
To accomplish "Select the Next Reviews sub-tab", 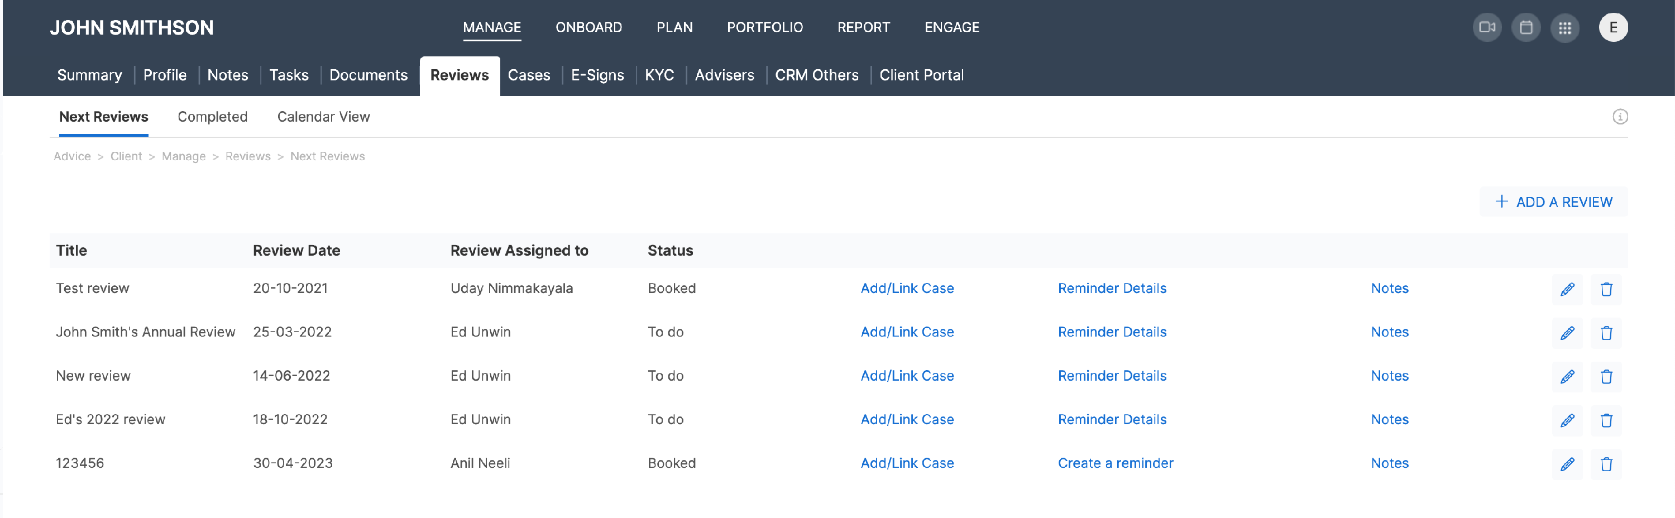I will click(x=103, y=117).
